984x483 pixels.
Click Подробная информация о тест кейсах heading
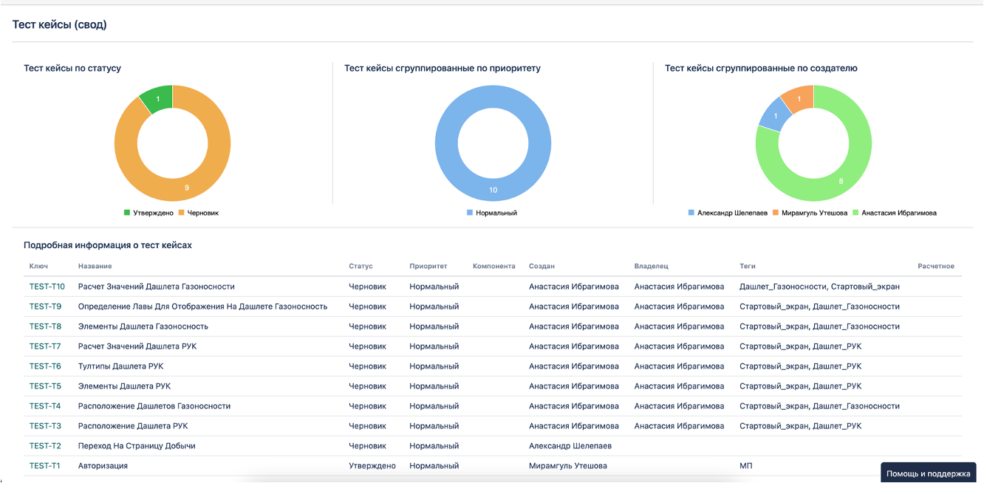(x=108, y=244)
